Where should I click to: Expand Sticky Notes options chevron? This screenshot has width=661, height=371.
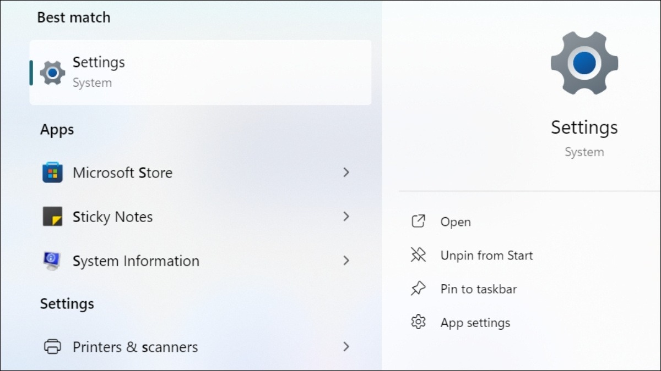click(x=346, y=217)
